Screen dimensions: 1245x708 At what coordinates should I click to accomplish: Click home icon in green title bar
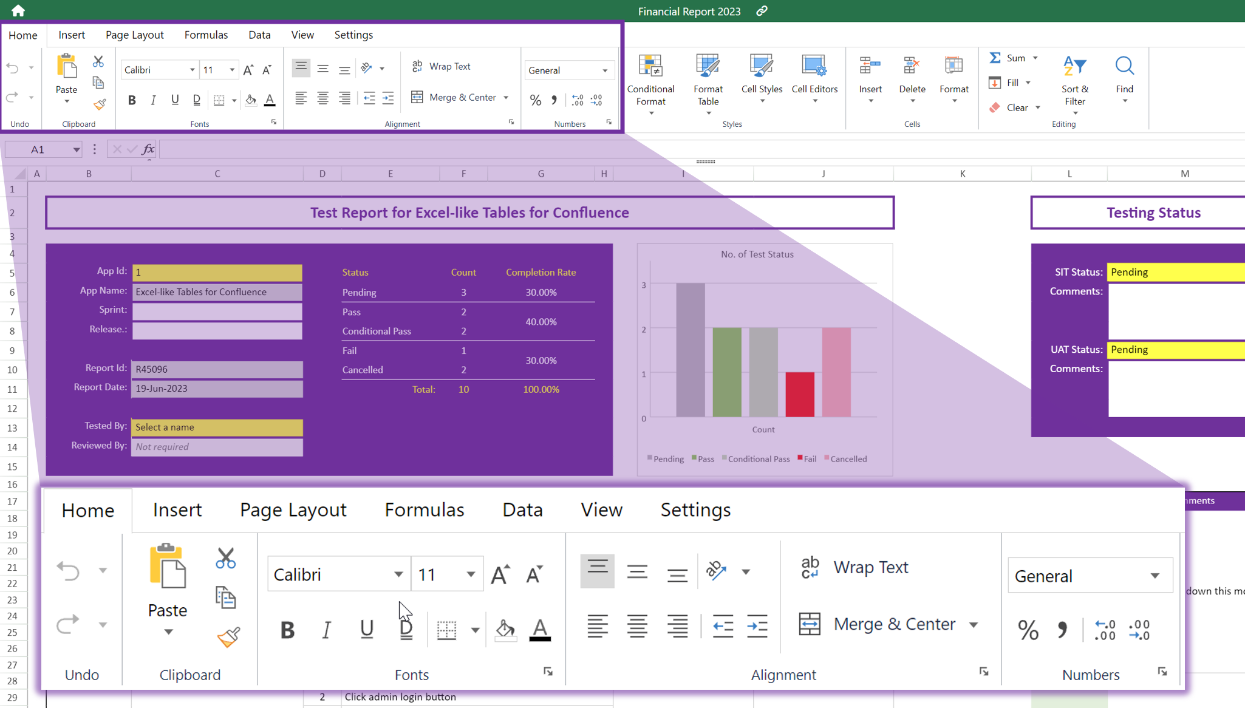point(18,11)
